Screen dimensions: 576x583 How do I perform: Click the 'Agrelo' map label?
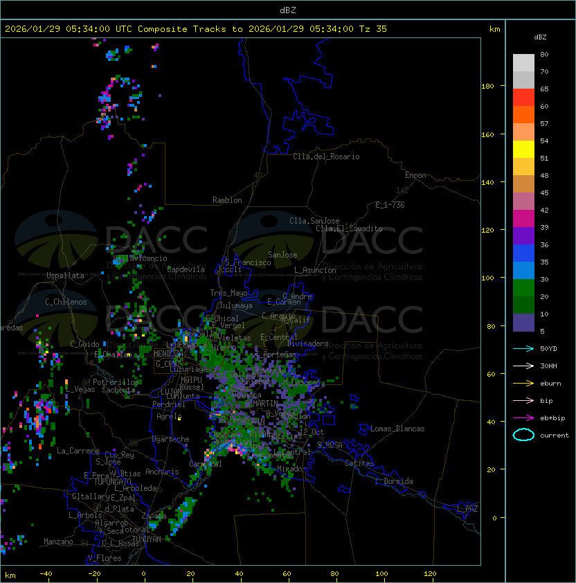[169, 416]
